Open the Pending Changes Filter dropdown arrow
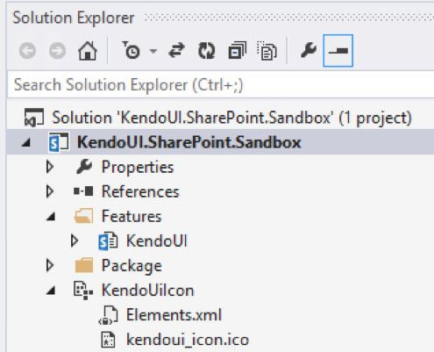434x352 pixels. click(153, 51)
